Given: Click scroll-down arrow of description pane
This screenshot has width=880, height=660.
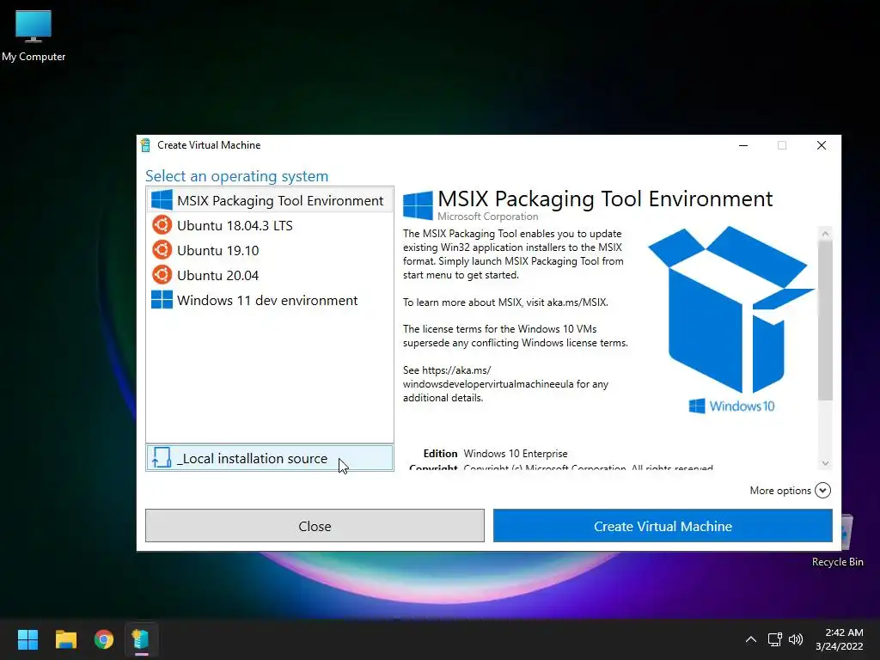Looking at the screenshot, I should coord(825,463).
